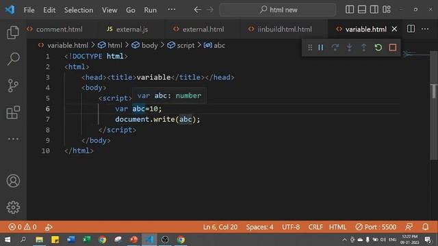Click the debug status icon in status bar

[49, 227]
